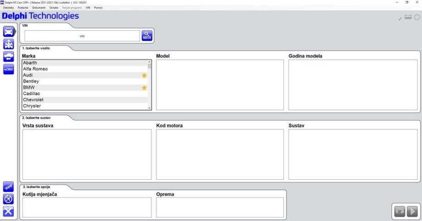Viewport: 422px width, 221px height.
Task: Click the Oprema list box
Action: point(220,207)
